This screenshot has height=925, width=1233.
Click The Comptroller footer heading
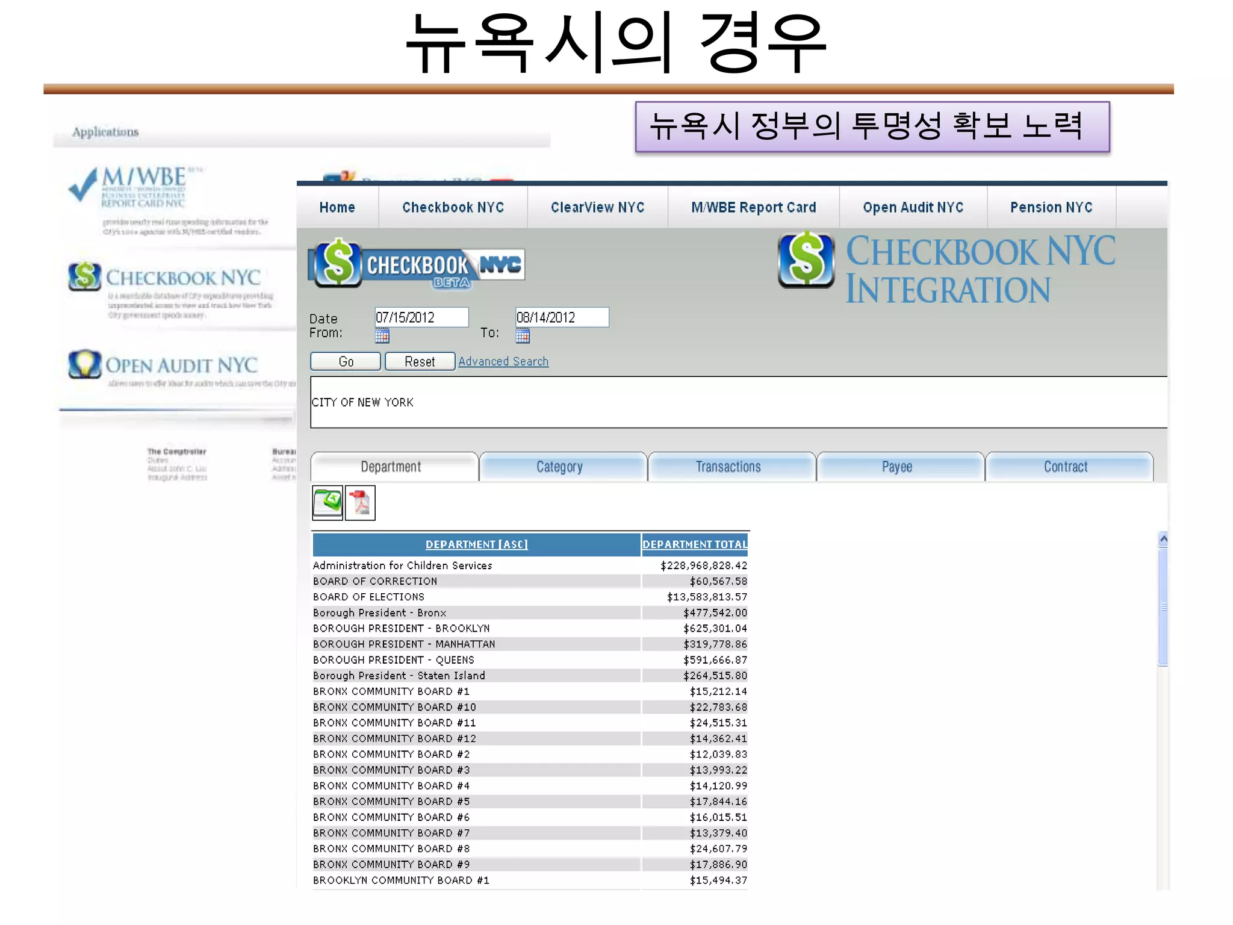[176, 451]
